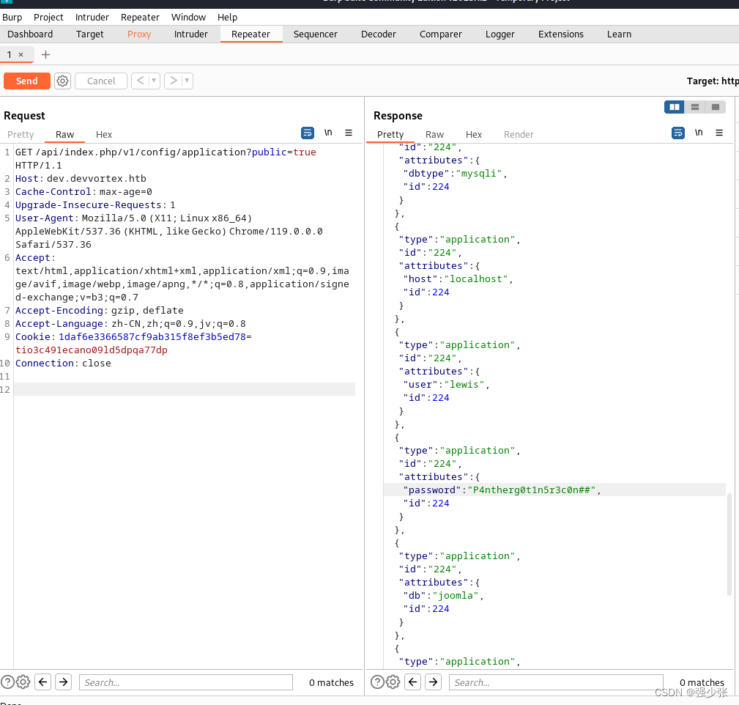Open next history dropdown arrow

[187, 81]
